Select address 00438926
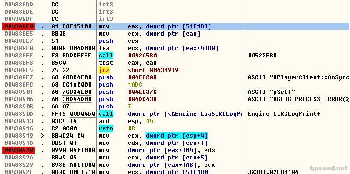Image resolution: width=350 pixels, height=174 pixels. click(x=19, y=158)
